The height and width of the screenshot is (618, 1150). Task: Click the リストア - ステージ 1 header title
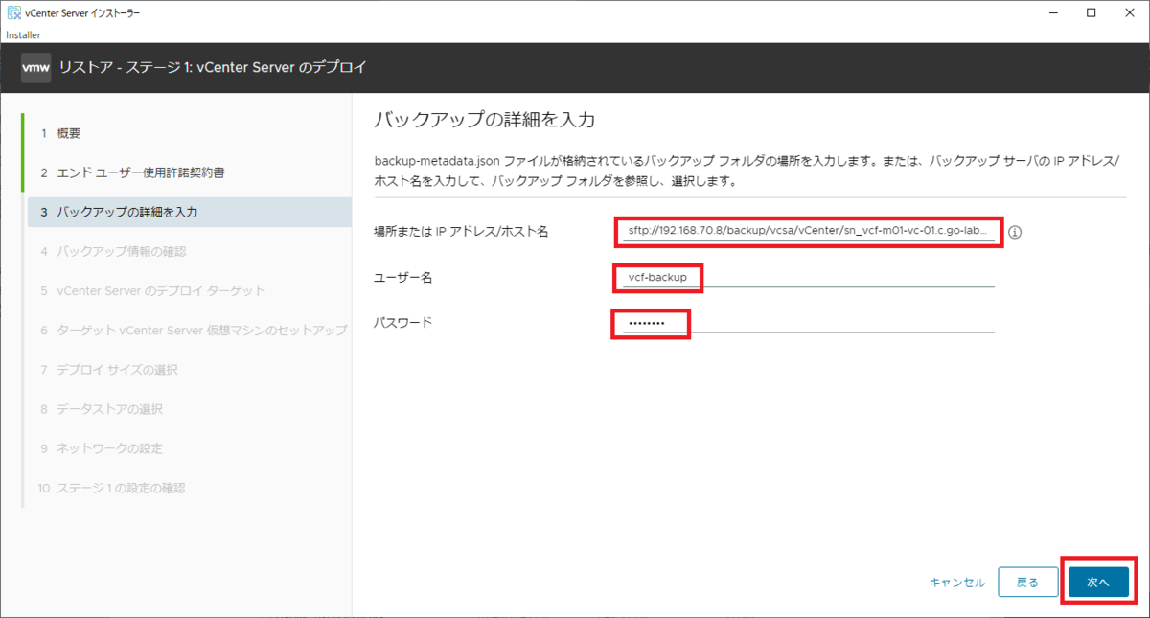213,68
